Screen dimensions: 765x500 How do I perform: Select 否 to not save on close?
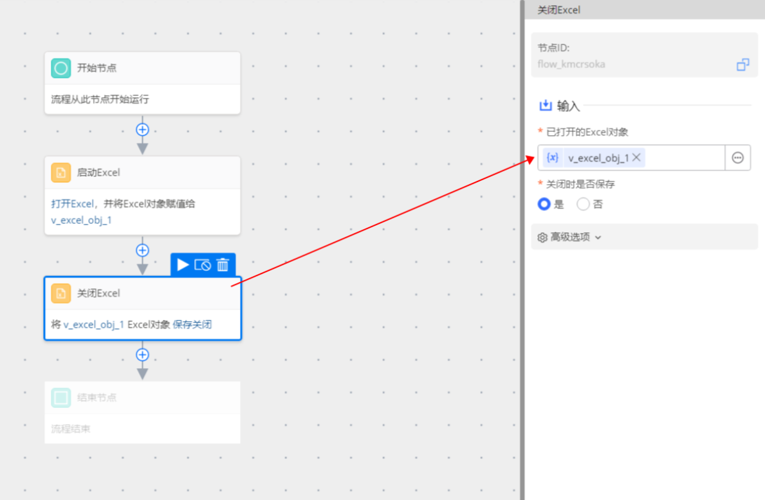coord(583,204)
